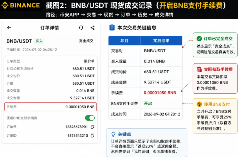This screenshot has height=157, width=238.
Task: Click the green checkmark icon for 订单已完全成交
Action: [x=199, y=39]
